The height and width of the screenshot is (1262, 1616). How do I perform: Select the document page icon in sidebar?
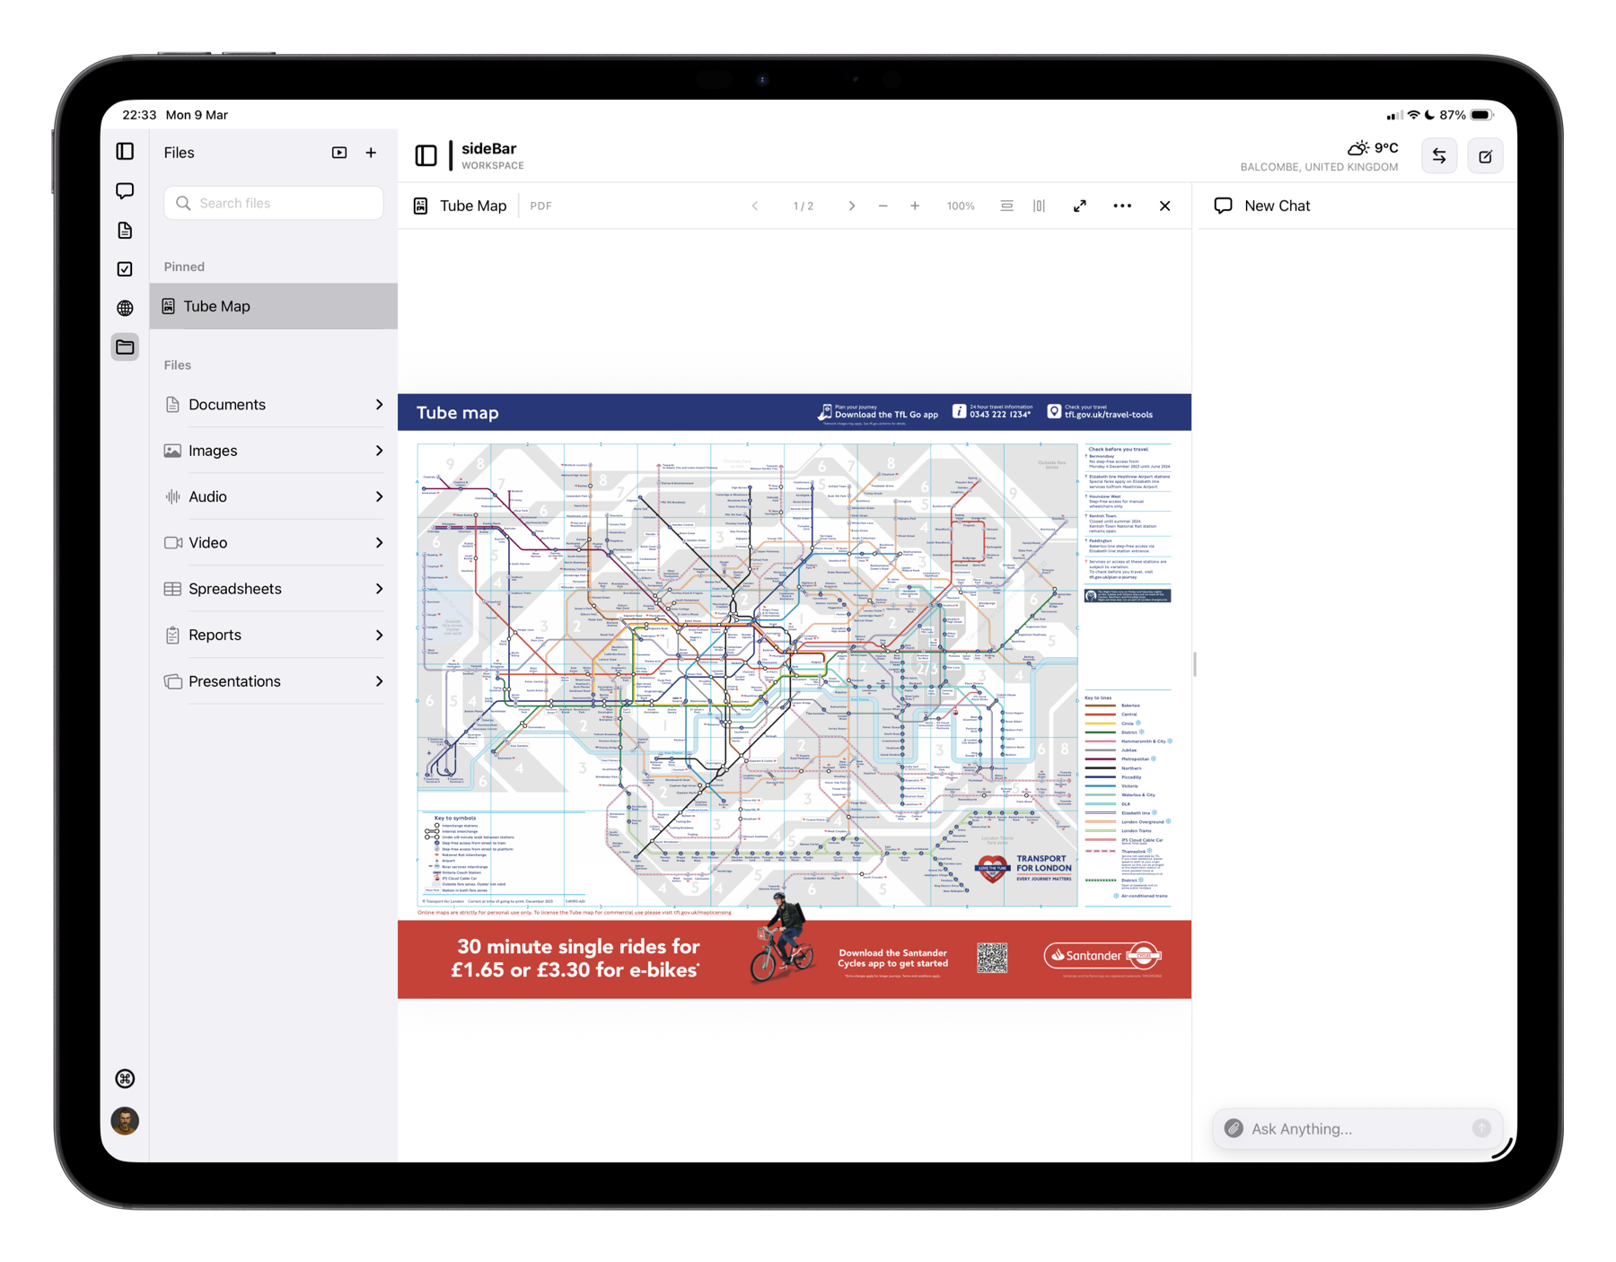tap(125, 230)
